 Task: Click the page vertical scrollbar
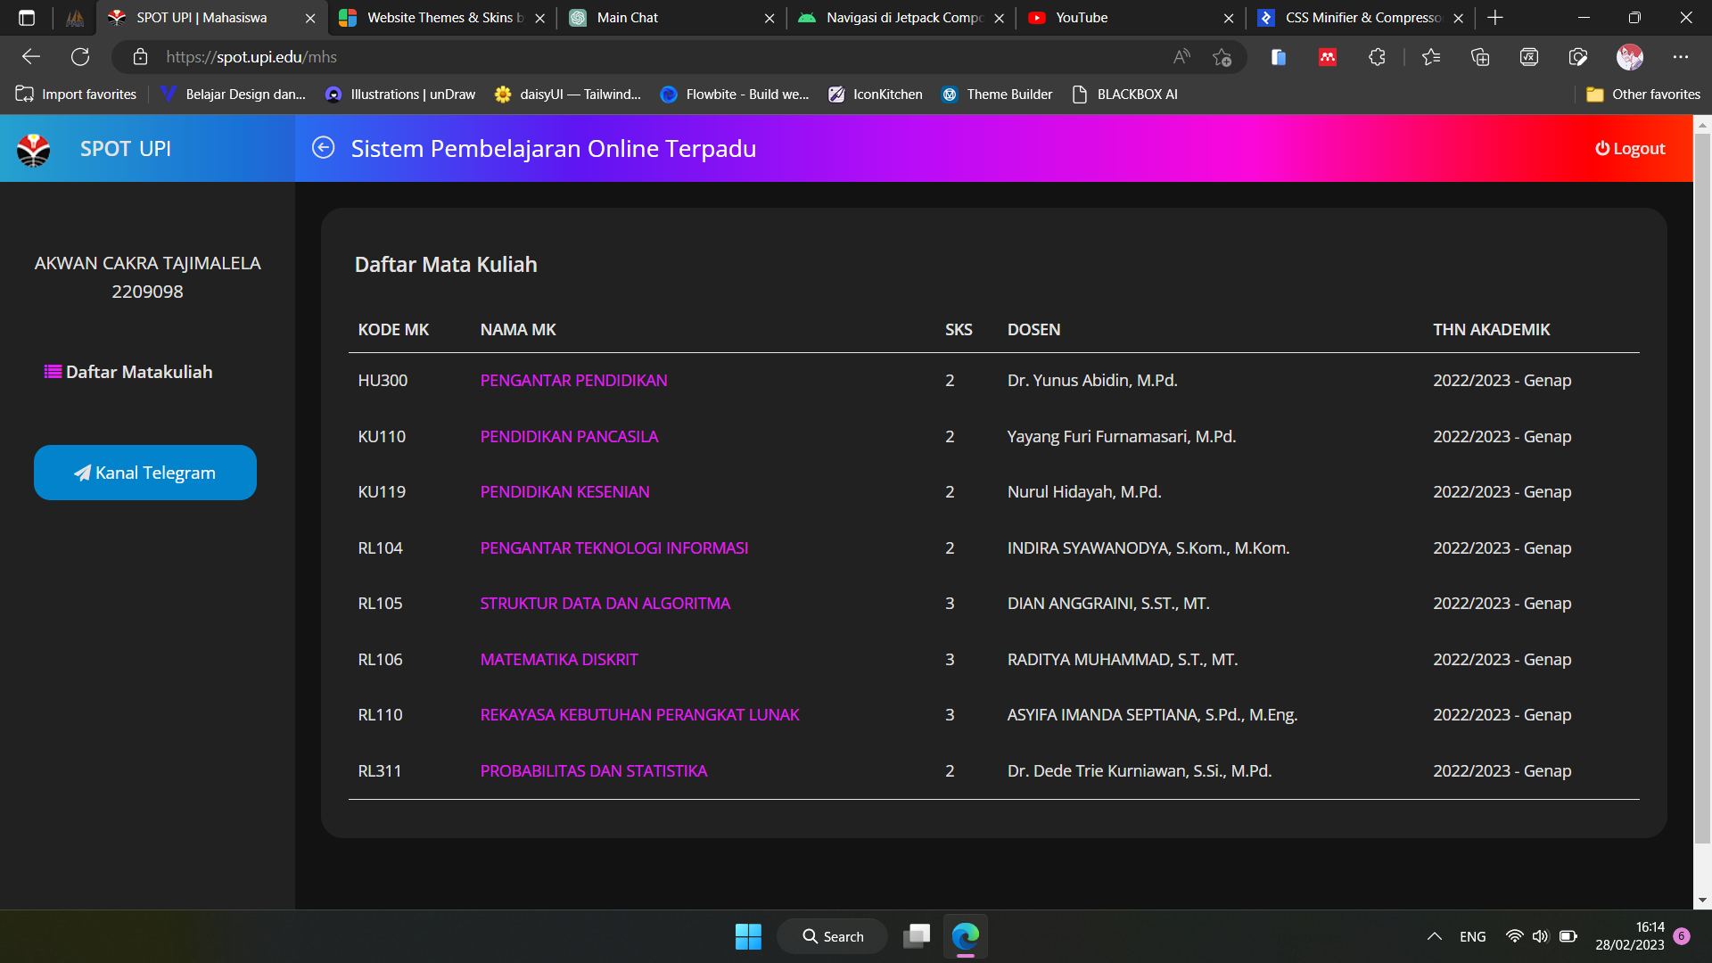[1702, 490]
